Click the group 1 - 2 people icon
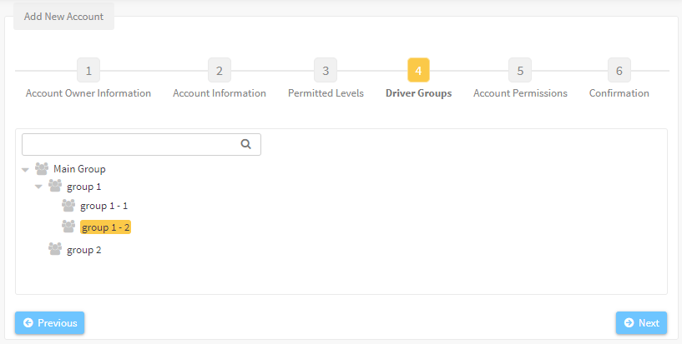This screenshot has height=344, width=682. point(68,227)
